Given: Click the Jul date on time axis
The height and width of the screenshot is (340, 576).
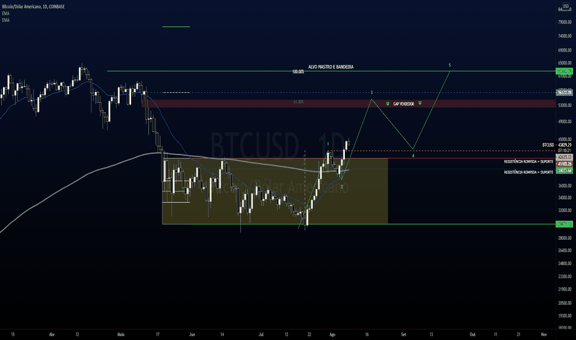Looking at the screenshot, I should pyautogui.click(x=261, y=334).
